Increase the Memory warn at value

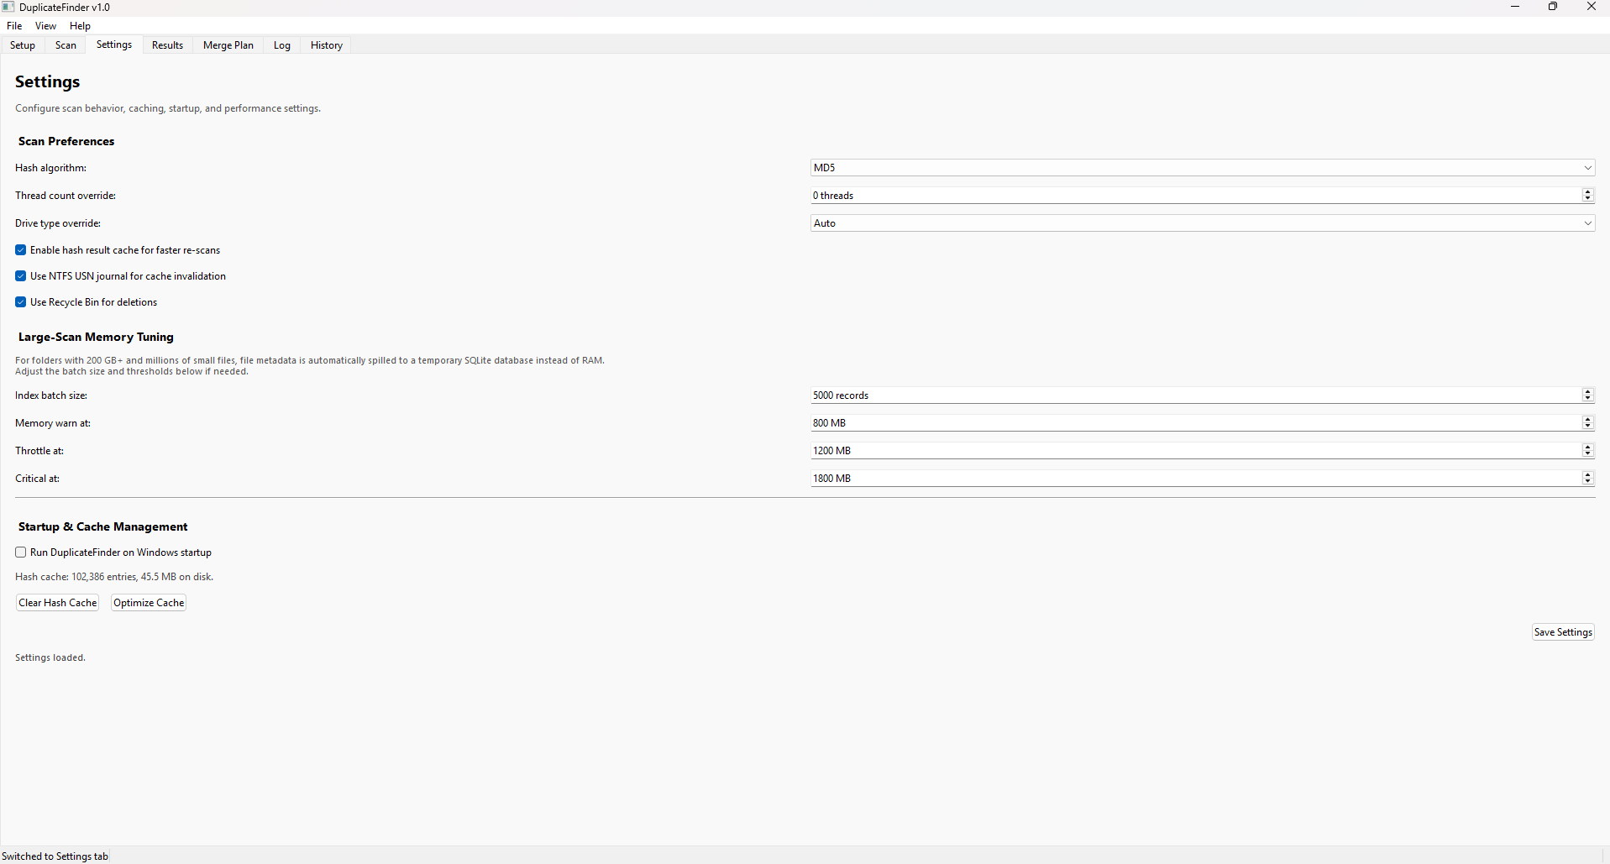[1587, 419]
